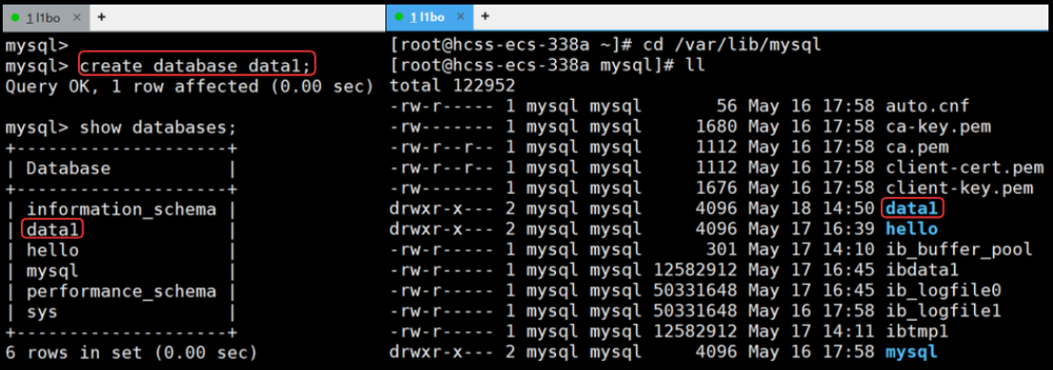Click 'Query OK, 1 row affected' output line
Viewport: 1053px width, 370px height.
[188, 87]
